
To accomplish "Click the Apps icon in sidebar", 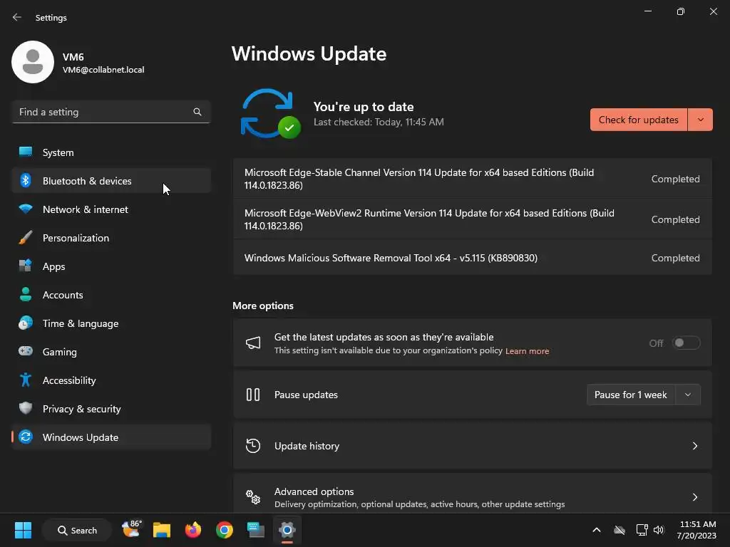I will (26, 266).
